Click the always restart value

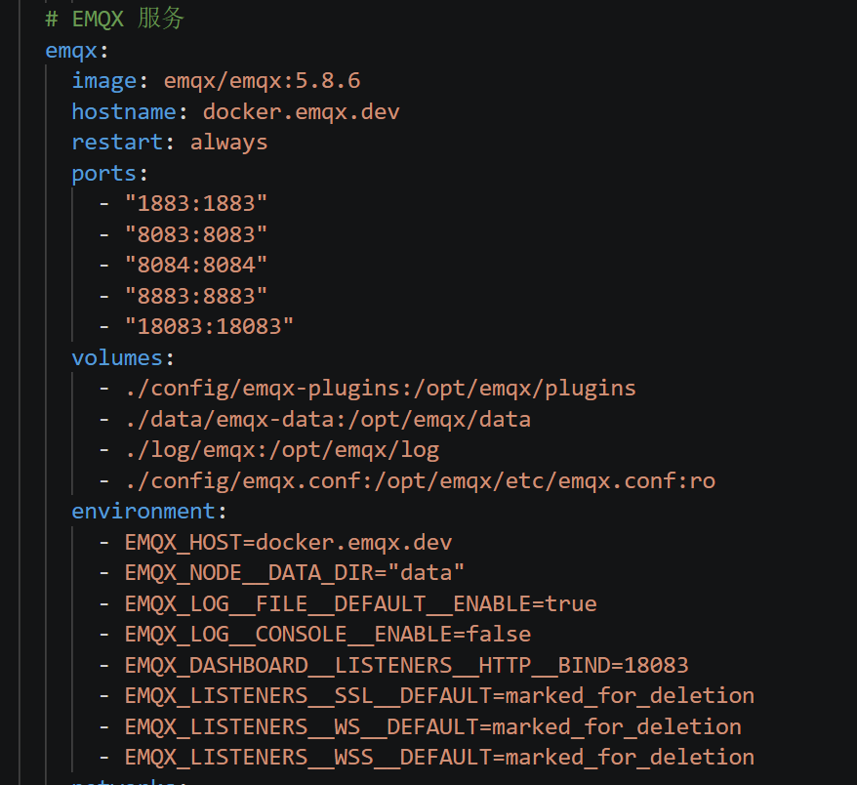229,143
